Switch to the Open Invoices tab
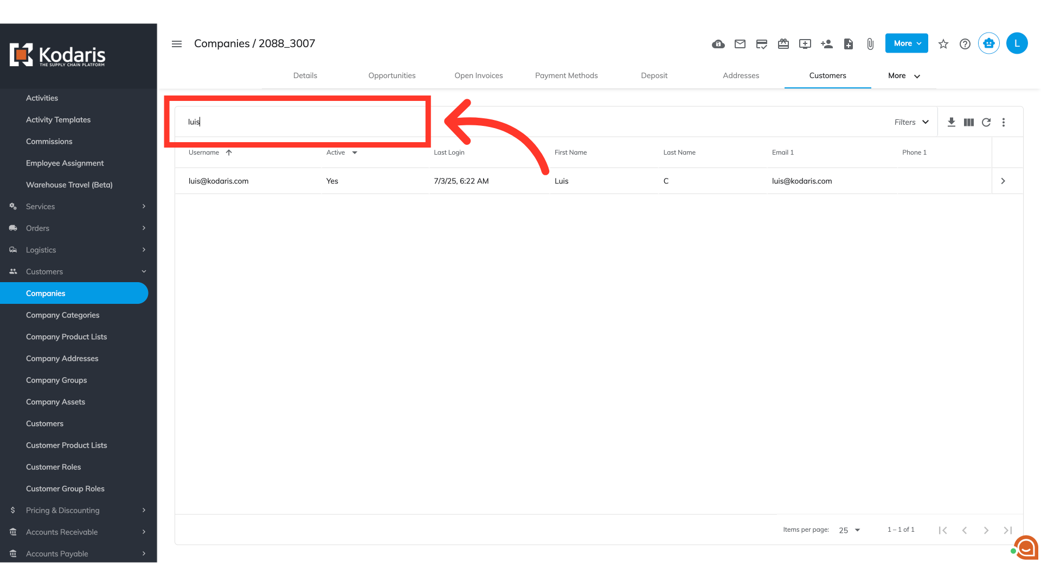The image size is (1041, 586). point(478,75)
